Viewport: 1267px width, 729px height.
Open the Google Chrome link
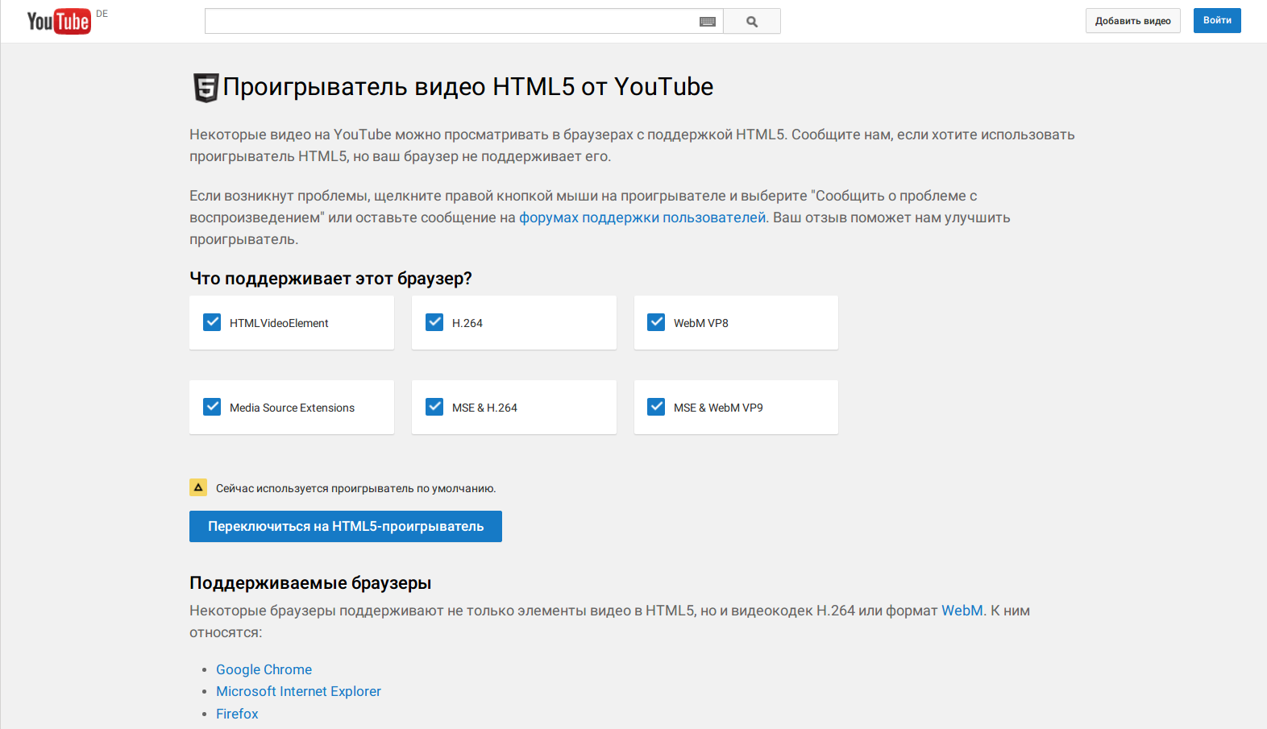click(264, 669)
